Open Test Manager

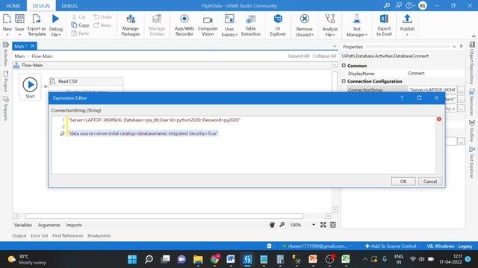(x=357, y=25)
